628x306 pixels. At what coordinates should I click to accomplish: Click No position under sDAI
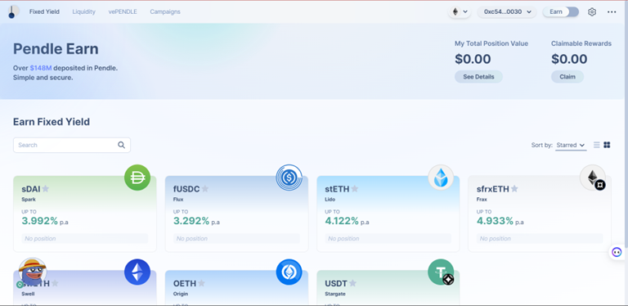(x=84, y=239)
